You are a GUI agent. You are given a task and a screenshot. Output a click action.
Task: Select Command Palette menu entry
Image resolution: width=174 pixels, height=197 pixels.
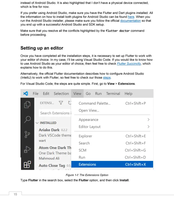(x=95, y=103)
